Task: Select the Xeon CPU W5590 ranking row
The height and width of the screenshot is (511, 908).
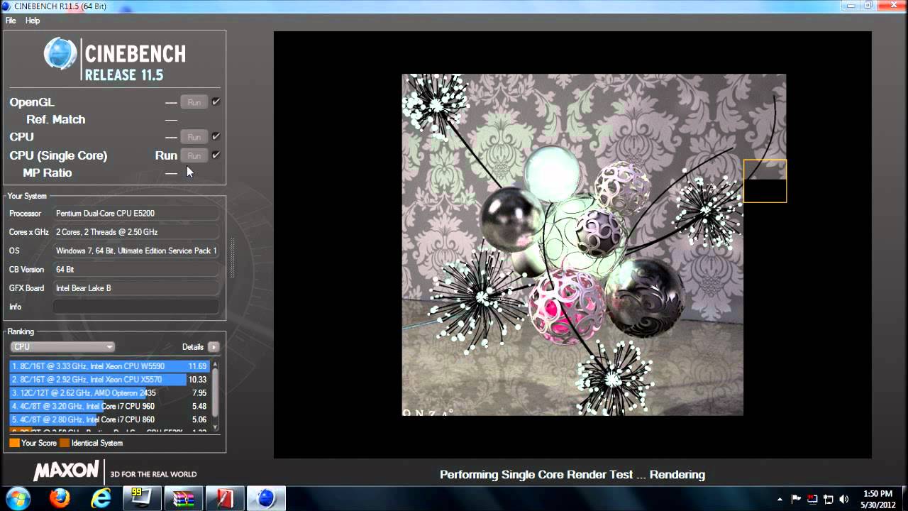Action: (109, 366)
